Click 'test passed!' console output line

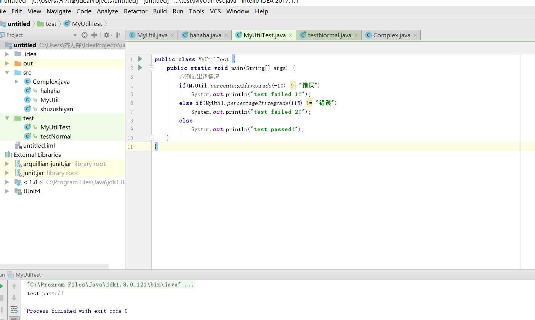click(45, 293)
